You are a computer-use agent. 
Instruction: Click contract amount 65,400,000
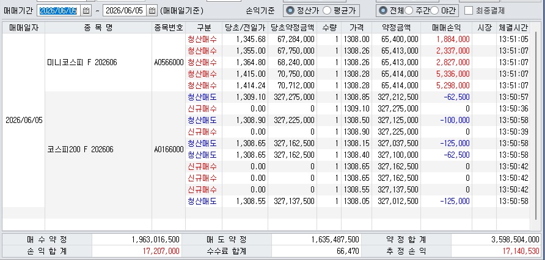tap(400, 39)
